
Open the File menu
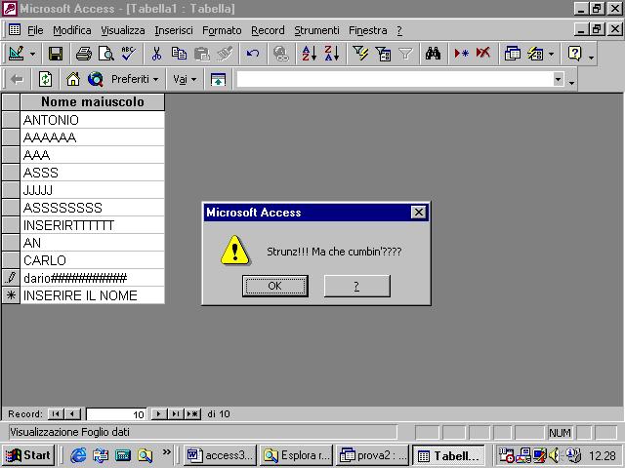point(35,30)
